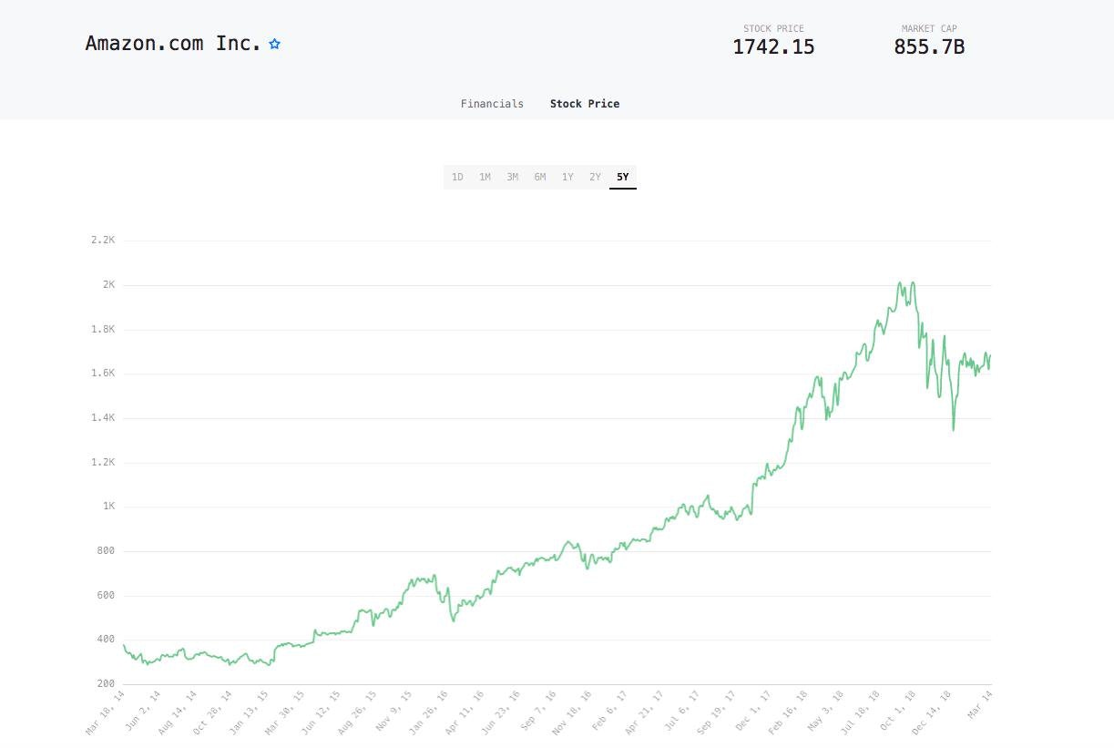This screenshot has width=1114, height=748.
Task: Switch to the Stock Price tab
Action: click(x=585, y=103)
